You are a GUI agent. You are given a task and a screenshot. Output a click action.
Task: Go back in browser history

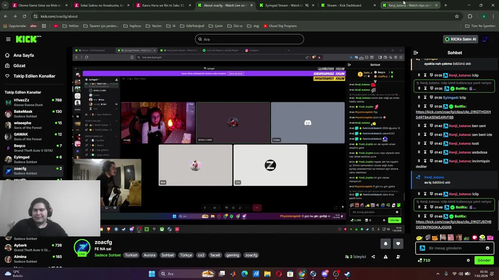(5, 16)
